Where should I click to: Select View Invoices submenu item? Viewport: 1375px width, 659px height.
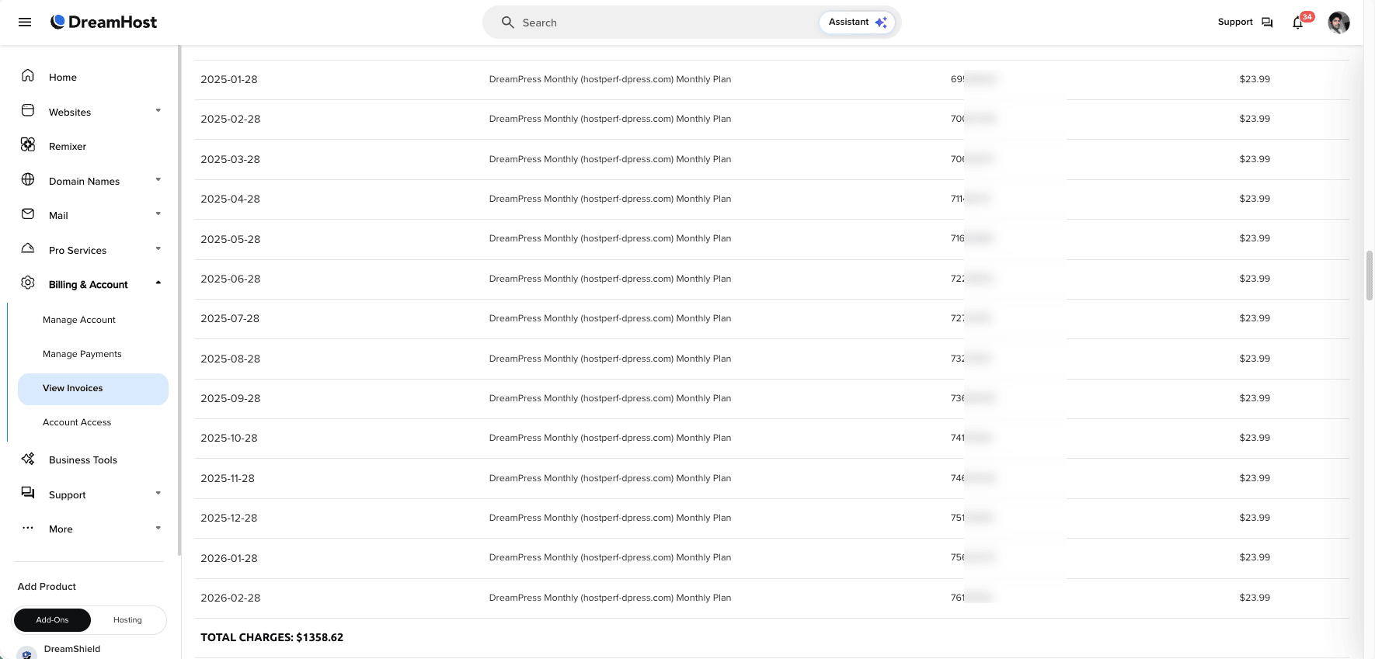tap(93, 389)
